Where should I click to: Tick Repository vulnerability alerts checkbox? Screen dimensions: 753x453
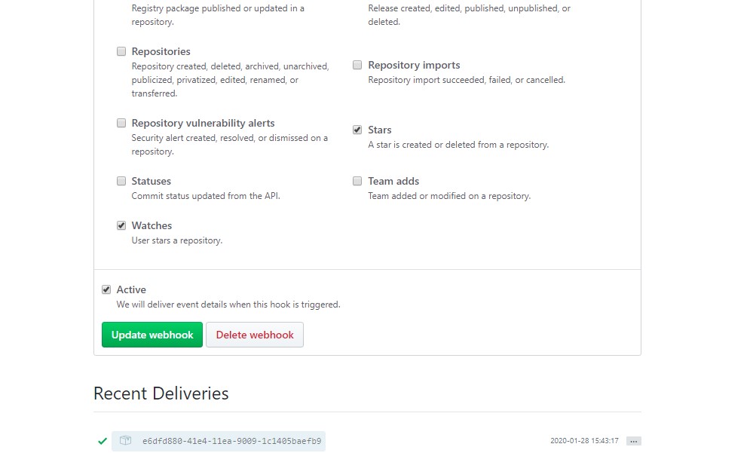(x=121, y=123)
